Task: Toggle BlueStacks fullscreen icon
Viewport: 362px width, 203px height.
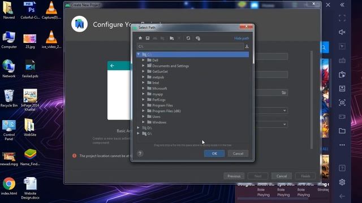Action: [342, 18]
